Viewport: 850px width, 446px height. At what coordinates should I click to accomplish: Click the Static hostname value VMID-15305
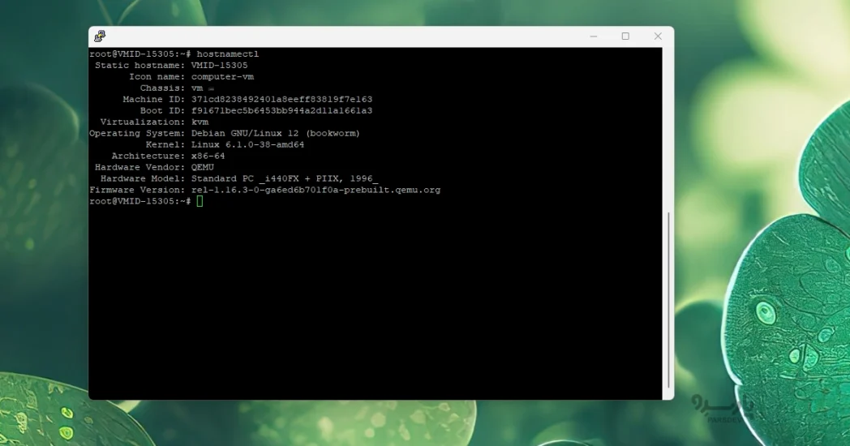[x=219, y=65]
